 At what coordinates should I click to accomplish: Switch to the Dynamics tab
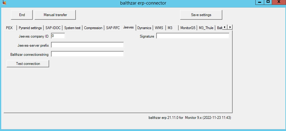coord(144,28)
